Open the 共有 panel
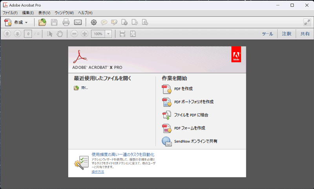Viewport: 314px width, 189px height. click(x=305, y=34)
